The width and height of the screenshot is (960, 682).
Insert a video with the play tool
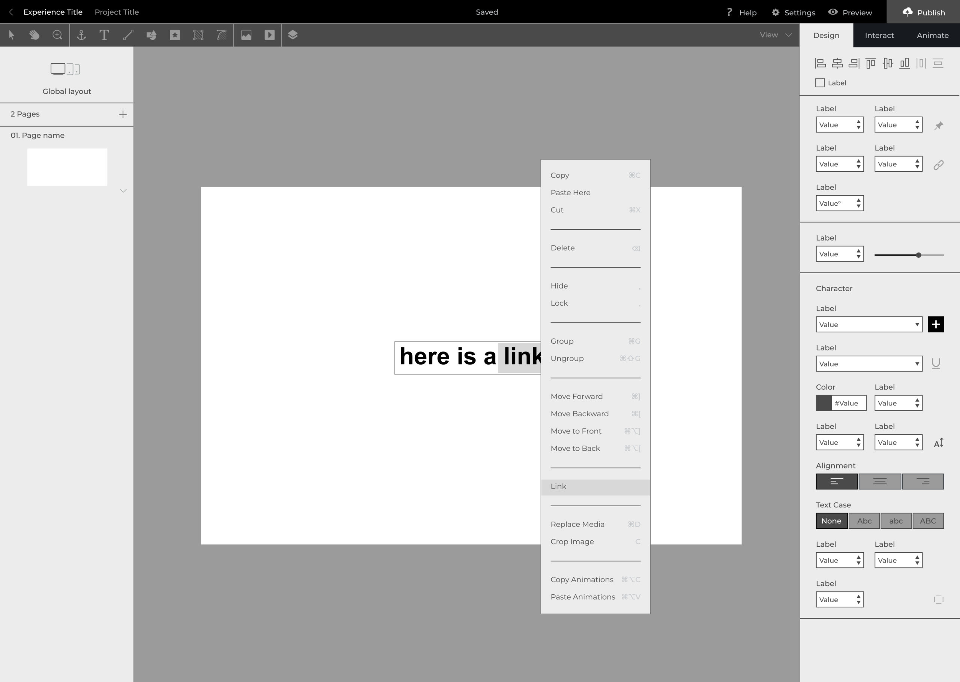270,35
